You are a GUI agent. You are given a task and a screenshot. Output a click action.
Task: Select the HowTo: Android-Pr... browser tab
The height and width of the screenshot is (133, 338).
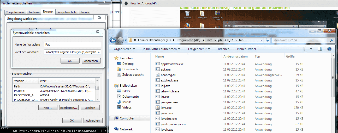tap(145, 3)
